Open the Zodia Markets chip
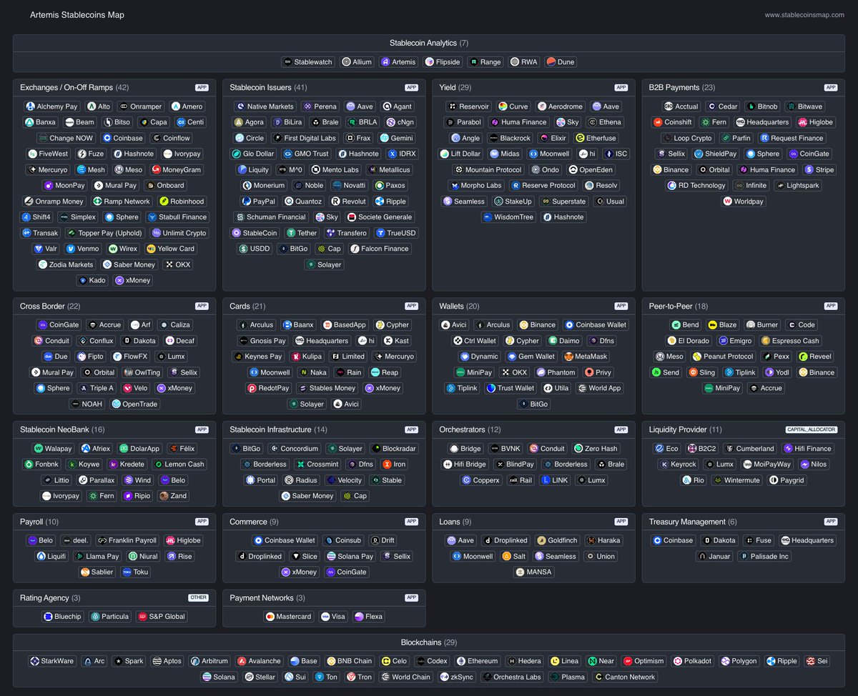 66,264
